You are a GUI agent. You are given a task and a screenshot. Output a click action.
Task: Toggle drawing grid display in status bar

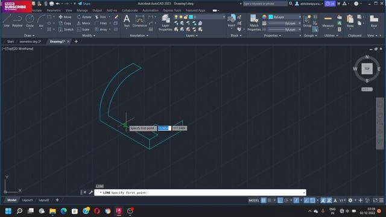(264, 200)
